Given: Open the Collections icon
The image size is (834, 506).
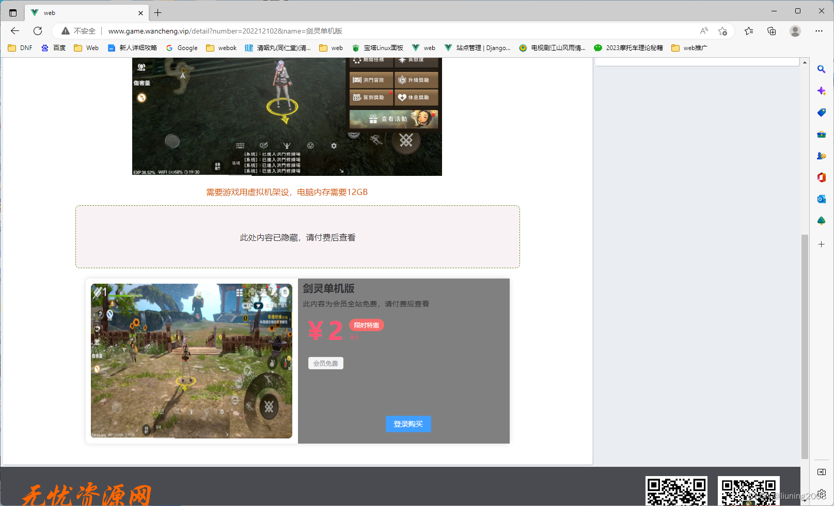Looking at the screenshot, I should 772,31.
